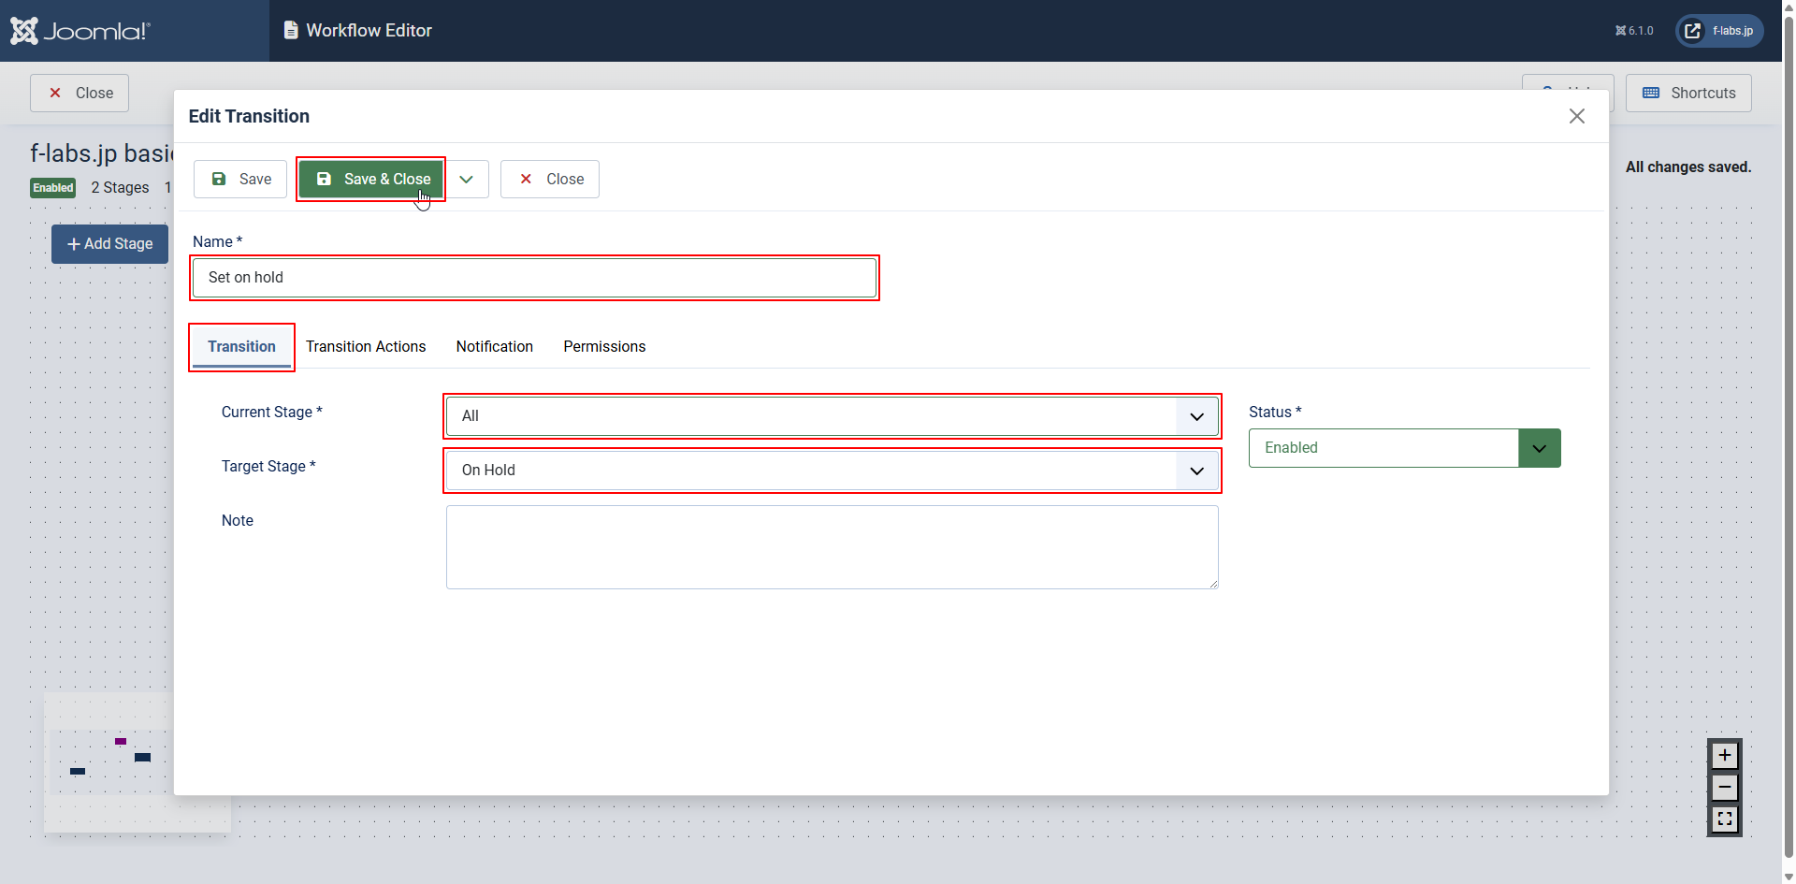Click inside the Note text area

point(832,547)
